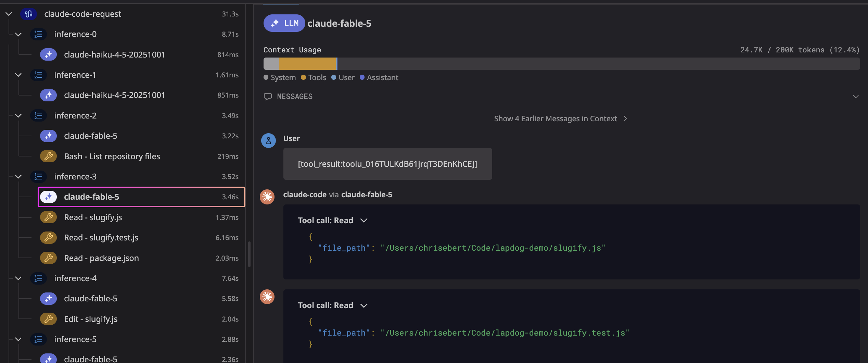The height and width of the screenshot is (363, 868).
Task: Show 4 Earlier Messages in Context
Action: pos(560,118)
